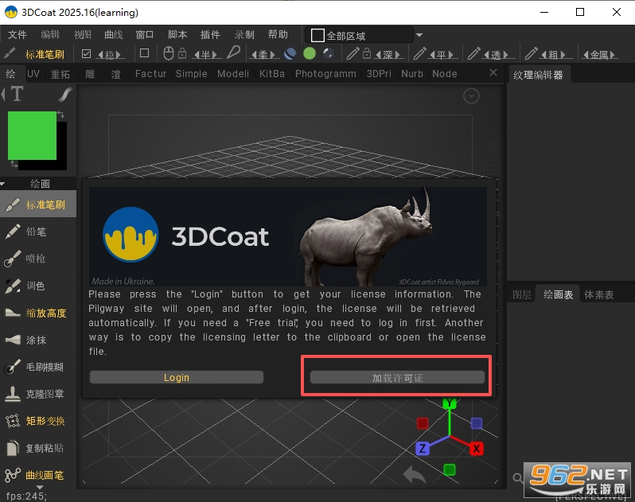Viewport: 635px width, 502px height.
Task: Select the 铅笔 pencil tool
Action: pyautogui.click(x=37, y=232)
